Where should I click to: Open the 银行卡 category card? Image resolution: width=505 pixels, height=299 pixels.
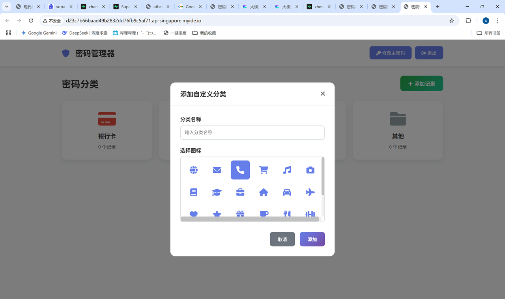point(107,130)
